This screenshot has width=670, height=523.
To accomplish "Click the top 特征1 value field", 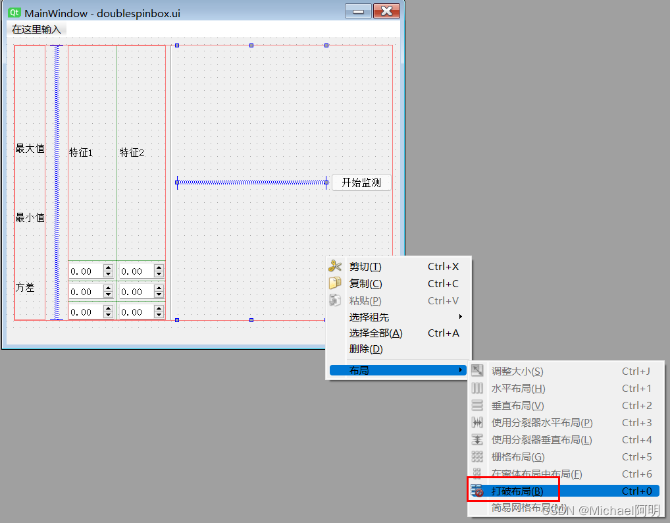I will coord(86,271).
